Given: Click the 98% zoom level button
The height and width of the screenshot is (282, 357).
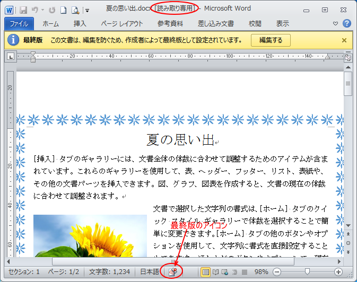Looking at the screenshot, I should [x=261, y=271].
